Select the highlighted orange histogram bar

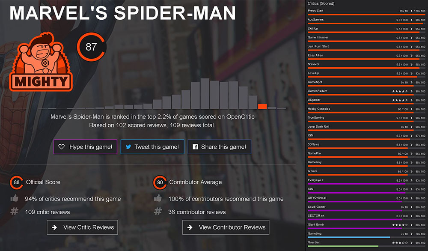click(262, 107)
